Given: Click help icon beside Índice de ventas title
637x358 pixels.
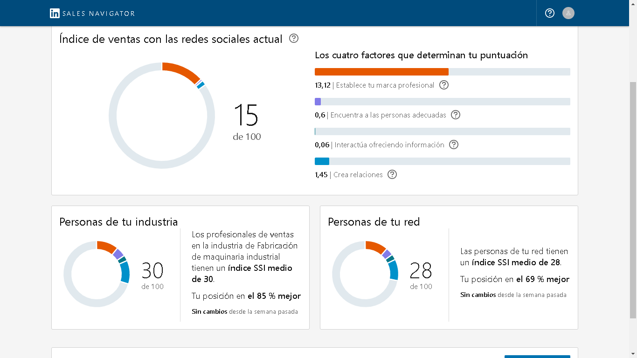Looking at the screenshot, I should pyautogui.click(x=294, y=38).
